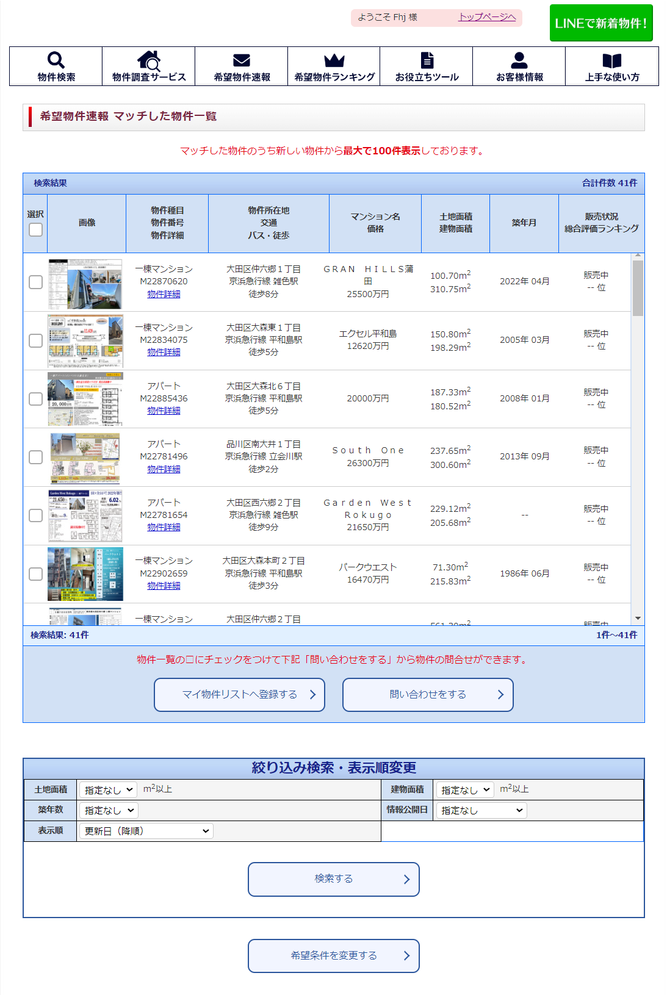
Task: Click the results list scrollbar thumb
Action: coord(638,288)
